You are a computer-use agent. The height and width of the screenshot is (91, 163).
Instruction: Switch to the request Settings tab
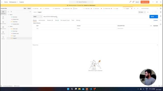tap(78, 20)
